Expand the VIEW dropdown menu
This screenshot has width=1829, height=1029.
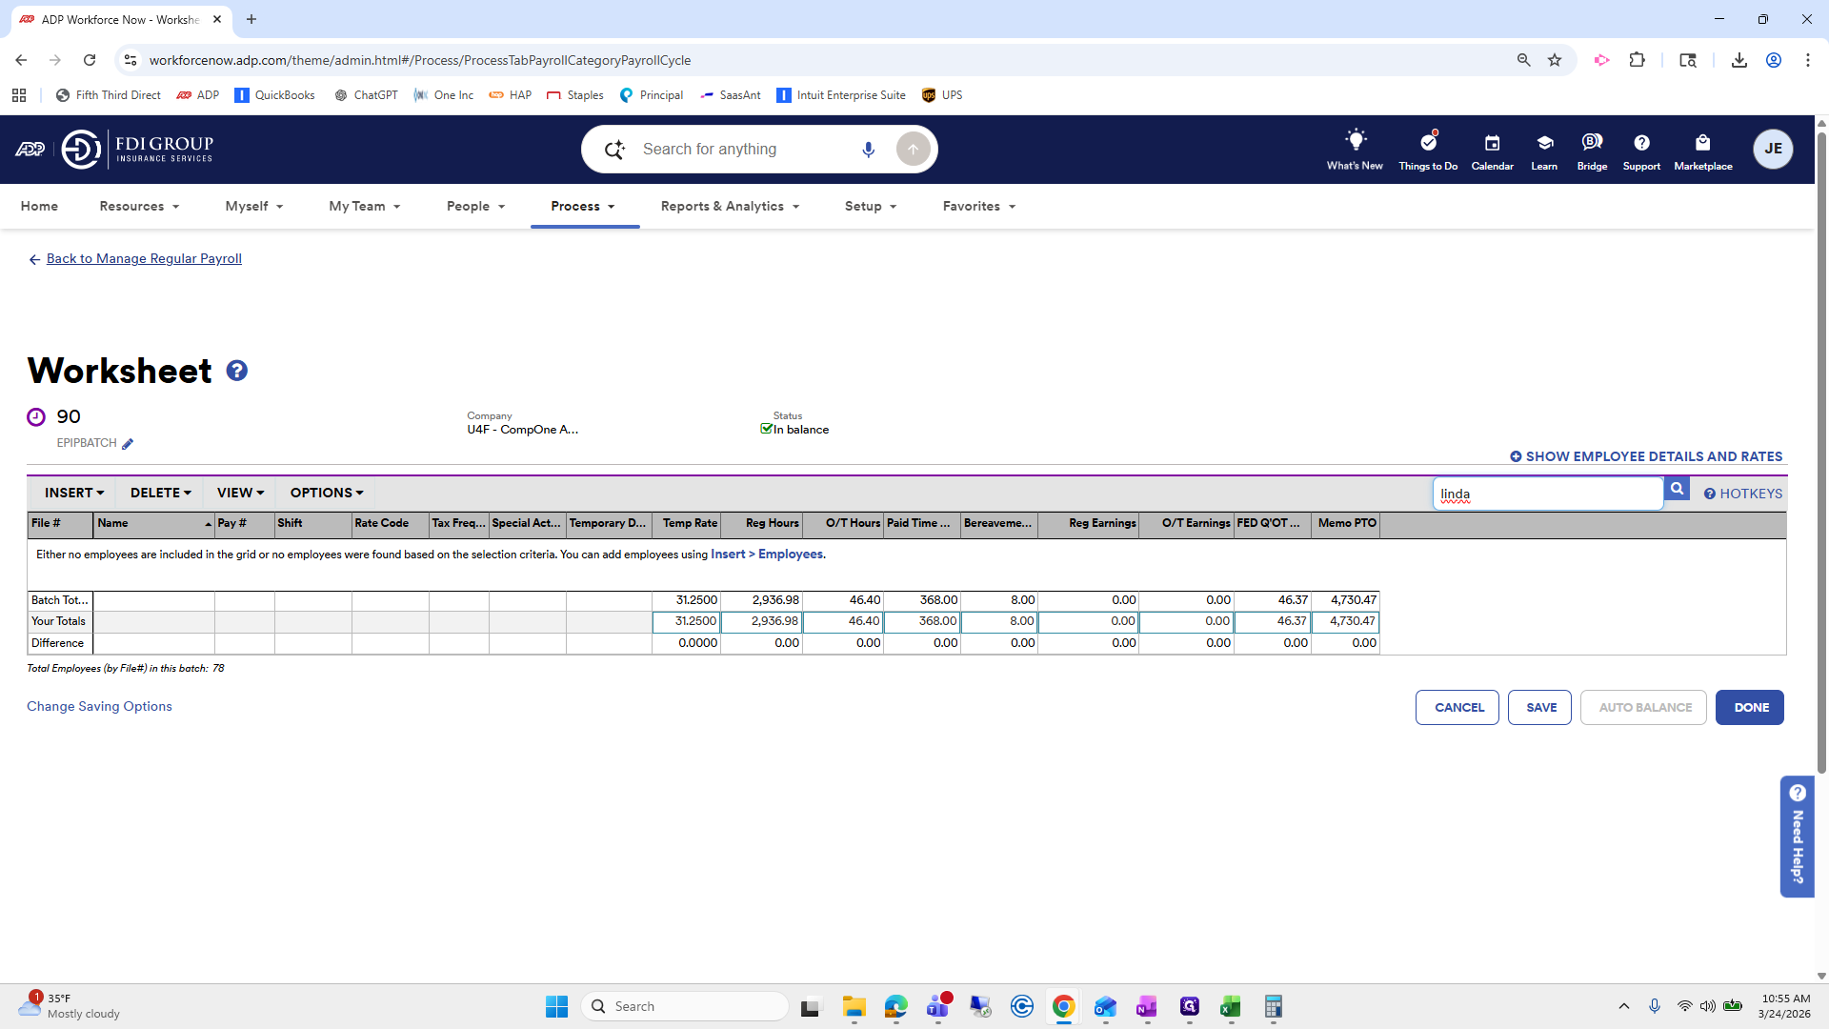[240, 493]
